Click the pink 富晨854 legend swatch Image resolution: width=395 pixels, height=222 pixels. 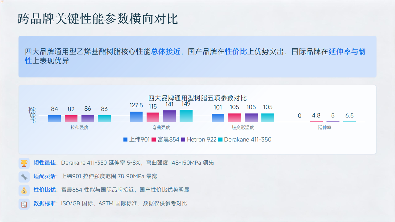154,140
